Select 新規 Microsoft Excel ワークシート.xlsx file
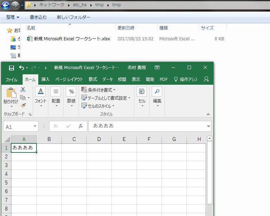Viewport: 270px width, 216px height. (69, 39)
